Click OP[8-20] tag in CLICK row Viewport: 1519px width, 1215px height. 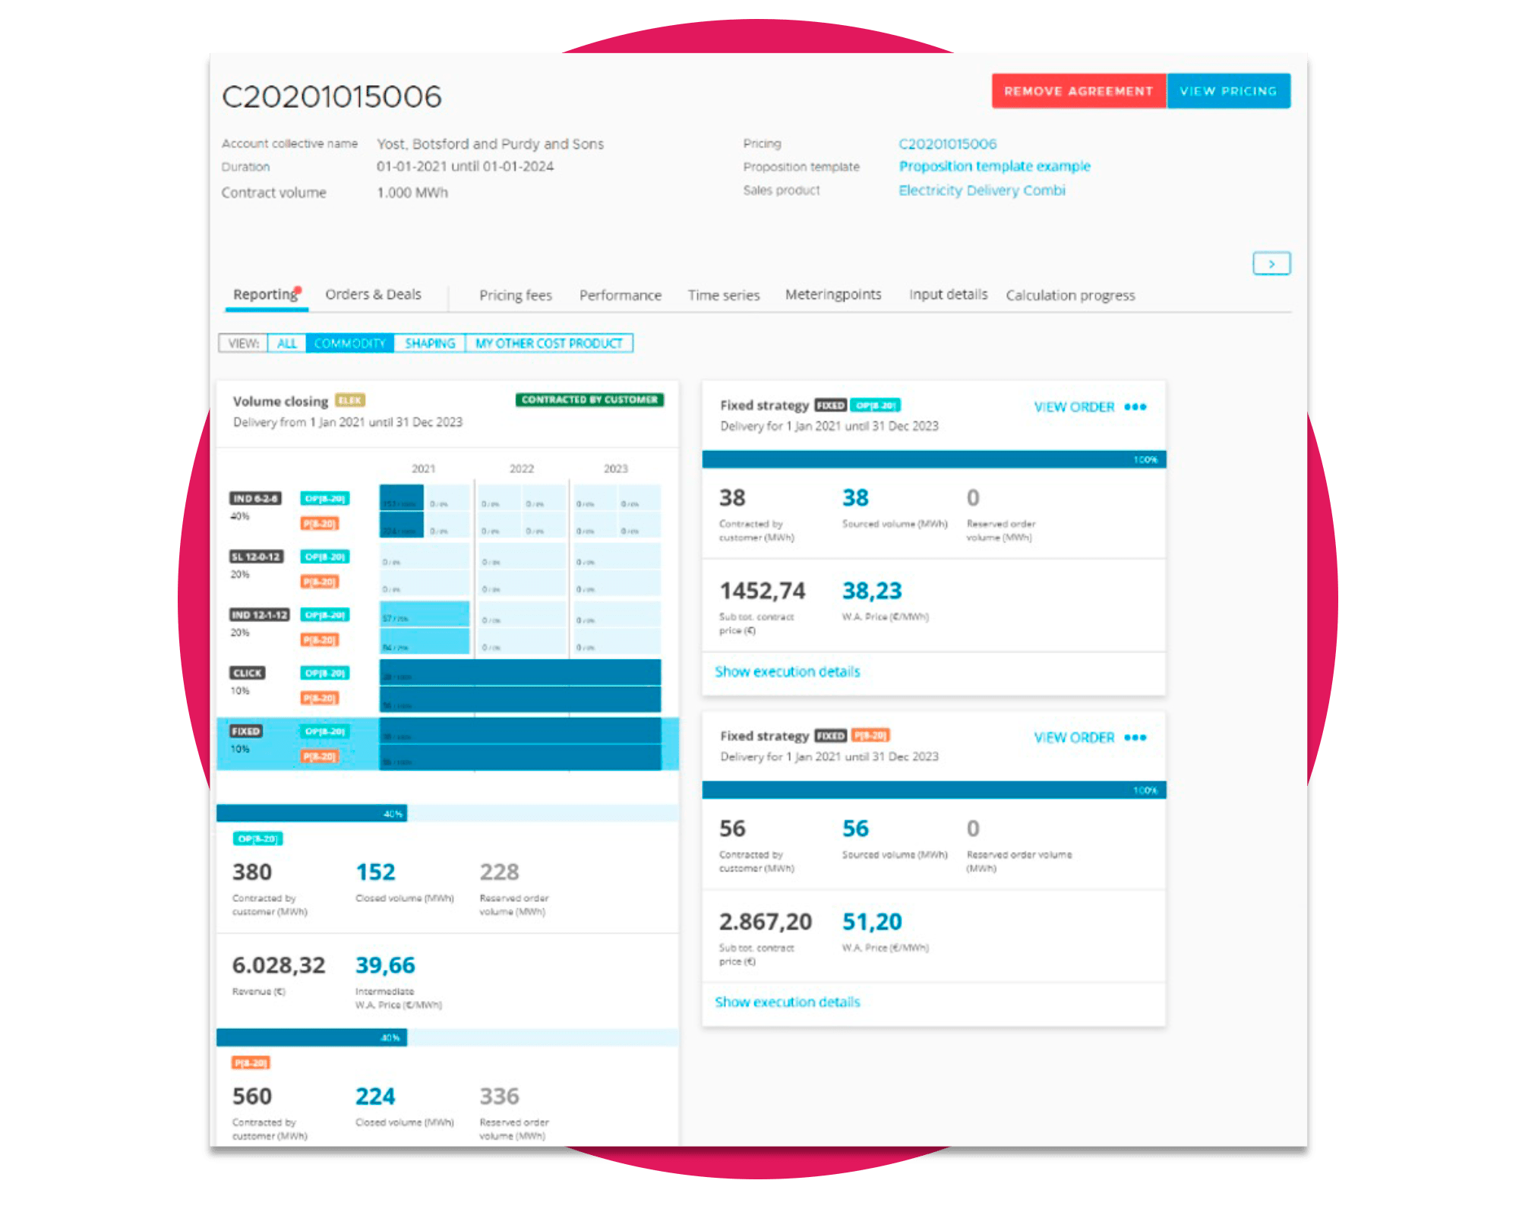click(324, 673)
